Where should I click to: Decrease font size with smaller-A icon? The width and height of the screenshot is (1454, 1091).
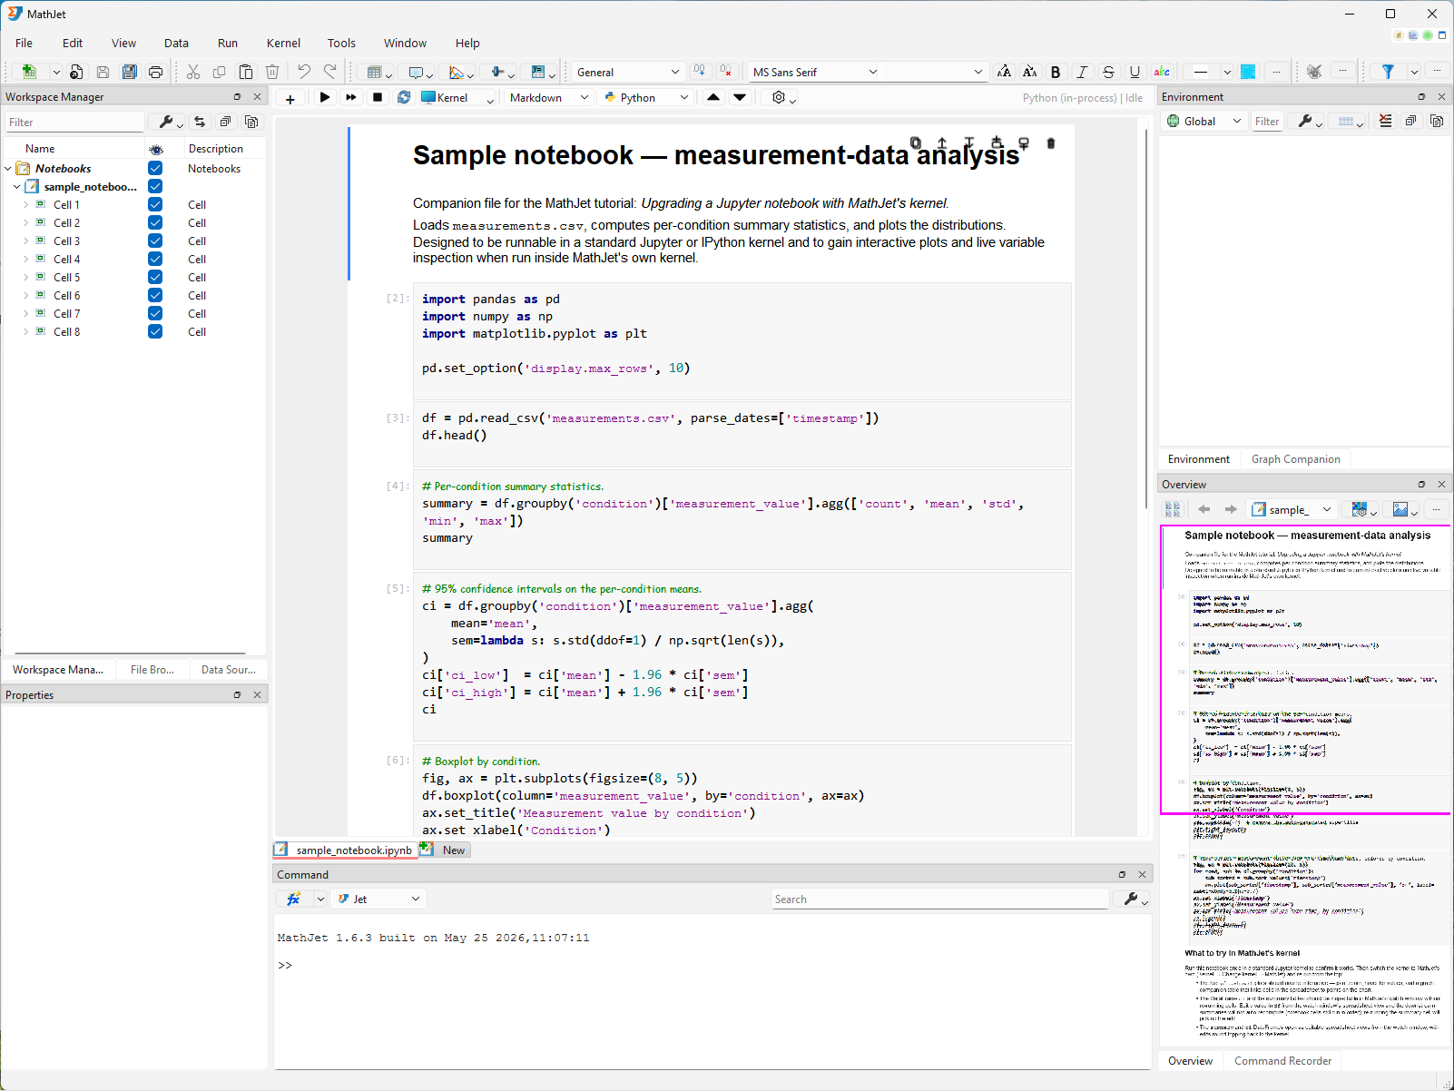coord(1029,72)
